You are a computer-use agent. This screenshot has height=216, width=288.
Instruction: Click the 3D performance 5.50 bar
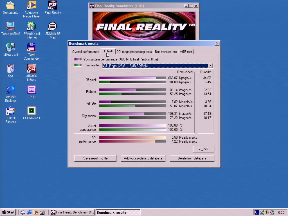coord(132,137)
